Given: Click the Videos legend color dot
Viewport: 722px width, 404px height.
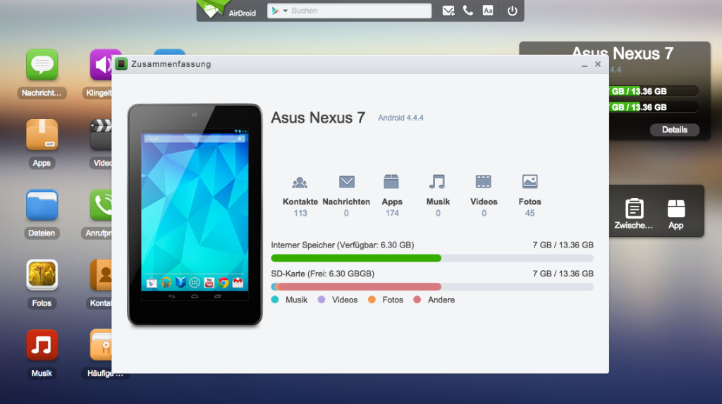Looking at the screenshot, I should point(322,300).
